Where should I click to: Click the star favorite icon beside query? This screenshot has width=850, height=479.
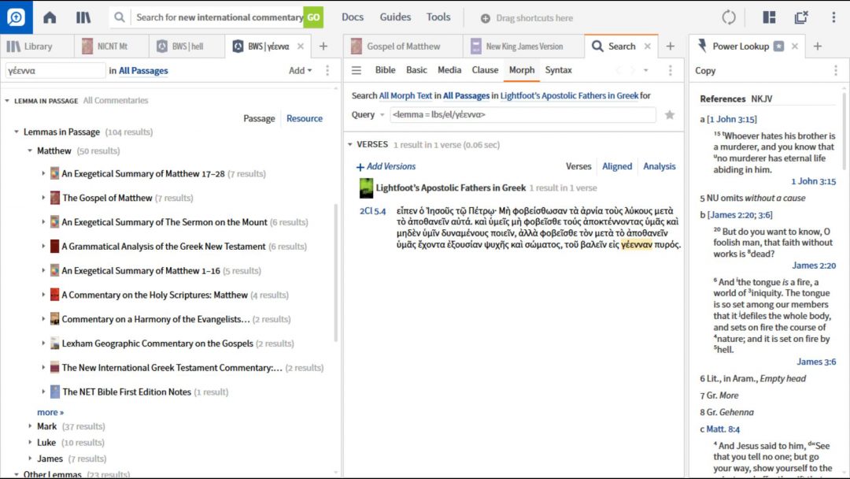670,115
